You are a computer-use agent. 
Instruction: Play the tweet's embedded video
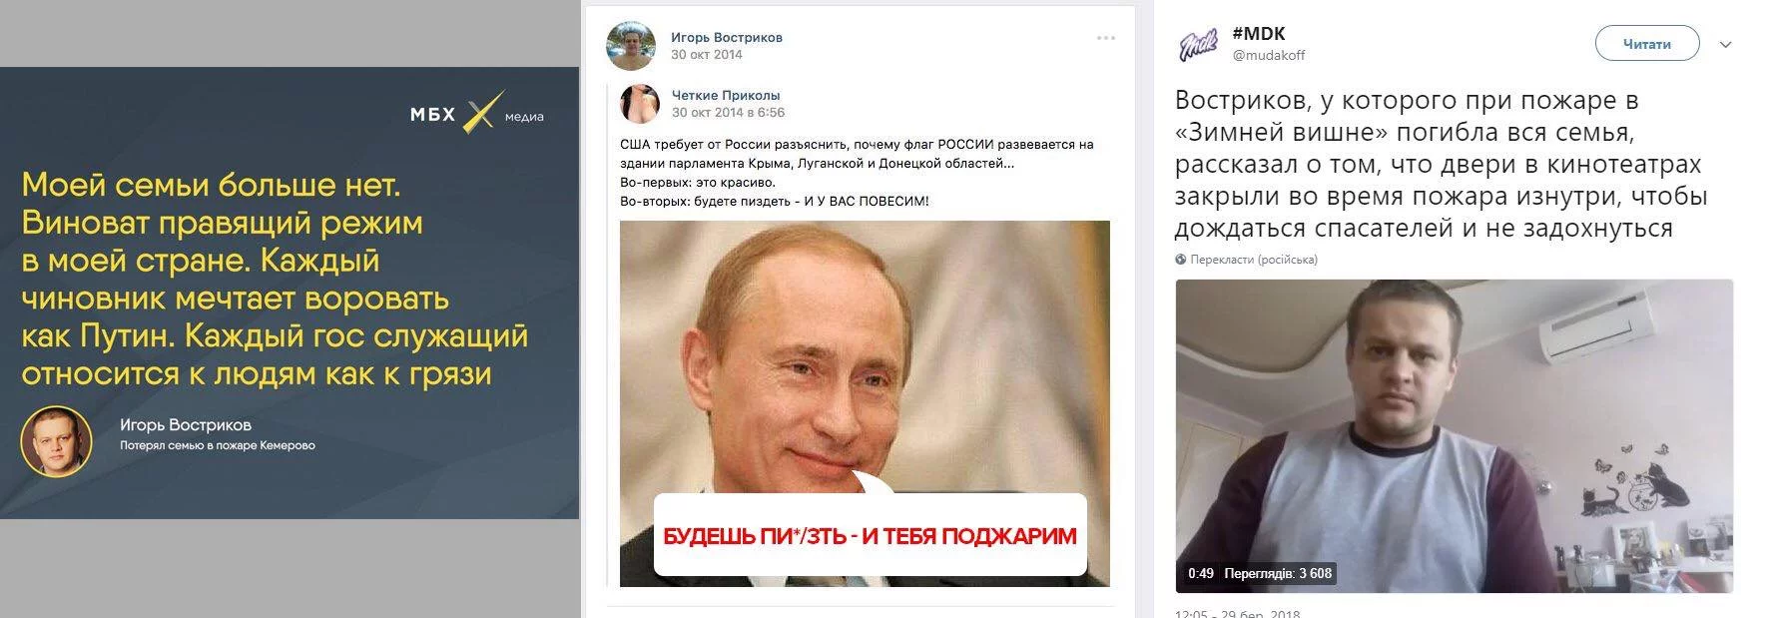1454,436
